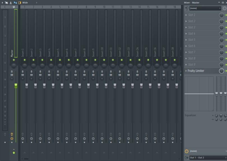
Task: Click the EQ input routing icon
Action: pyautogui.click(x=187, y=8)
